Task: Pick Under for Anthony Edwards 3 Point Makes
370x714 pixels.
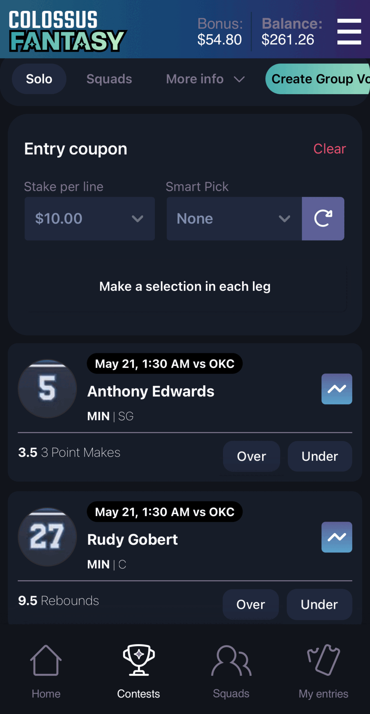Action: [319, 456]
